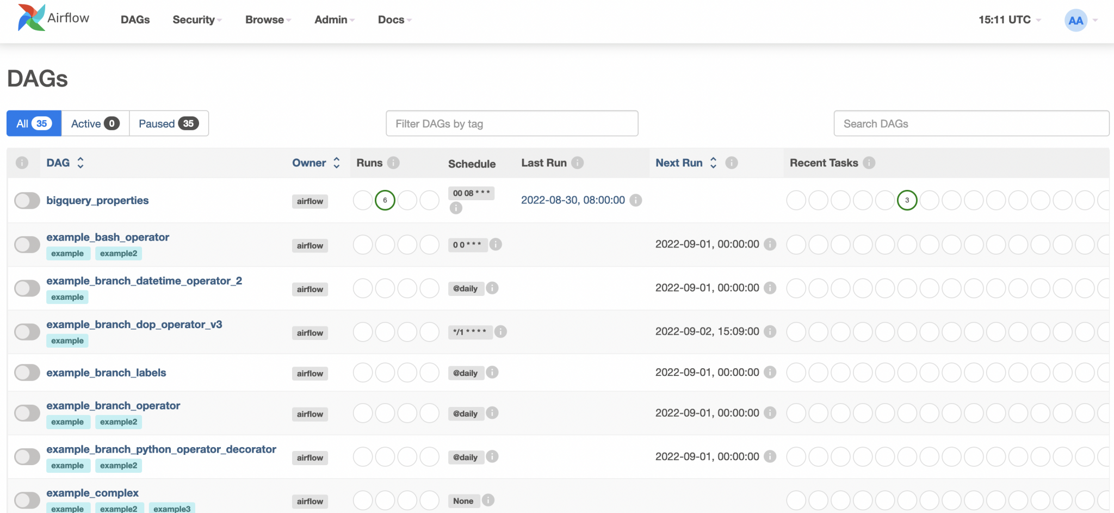
Task: Click last run info icon for bigquery_properties
Action: tap(635, 200)
